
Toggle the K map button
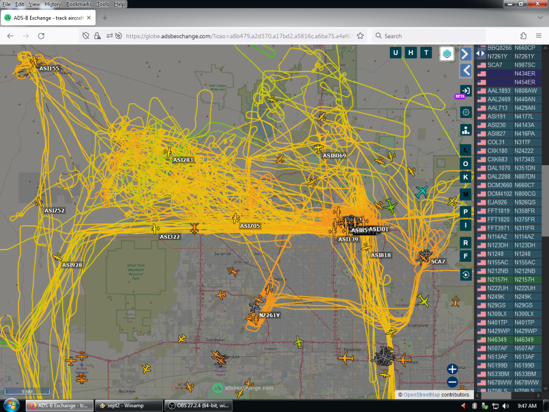coord(466,177)
